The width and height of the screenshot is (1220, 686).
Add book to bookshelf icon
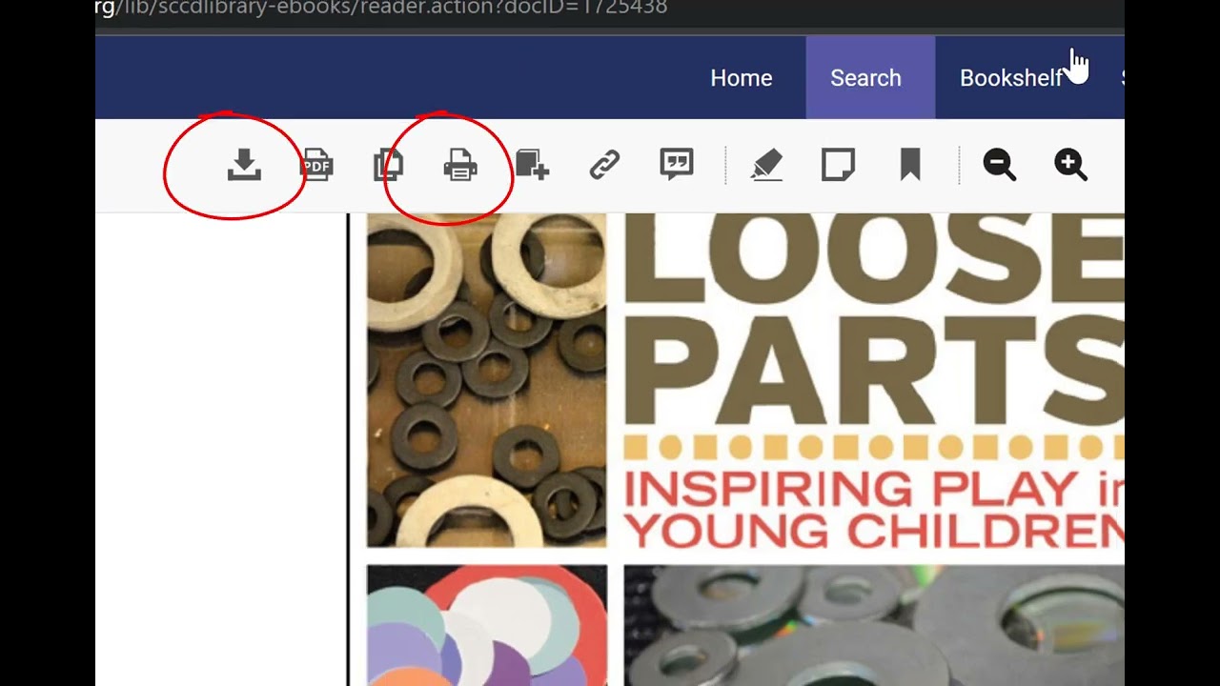[x=532, y=165]
